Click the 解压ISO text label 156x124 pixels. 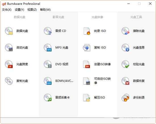pos(100,97)
